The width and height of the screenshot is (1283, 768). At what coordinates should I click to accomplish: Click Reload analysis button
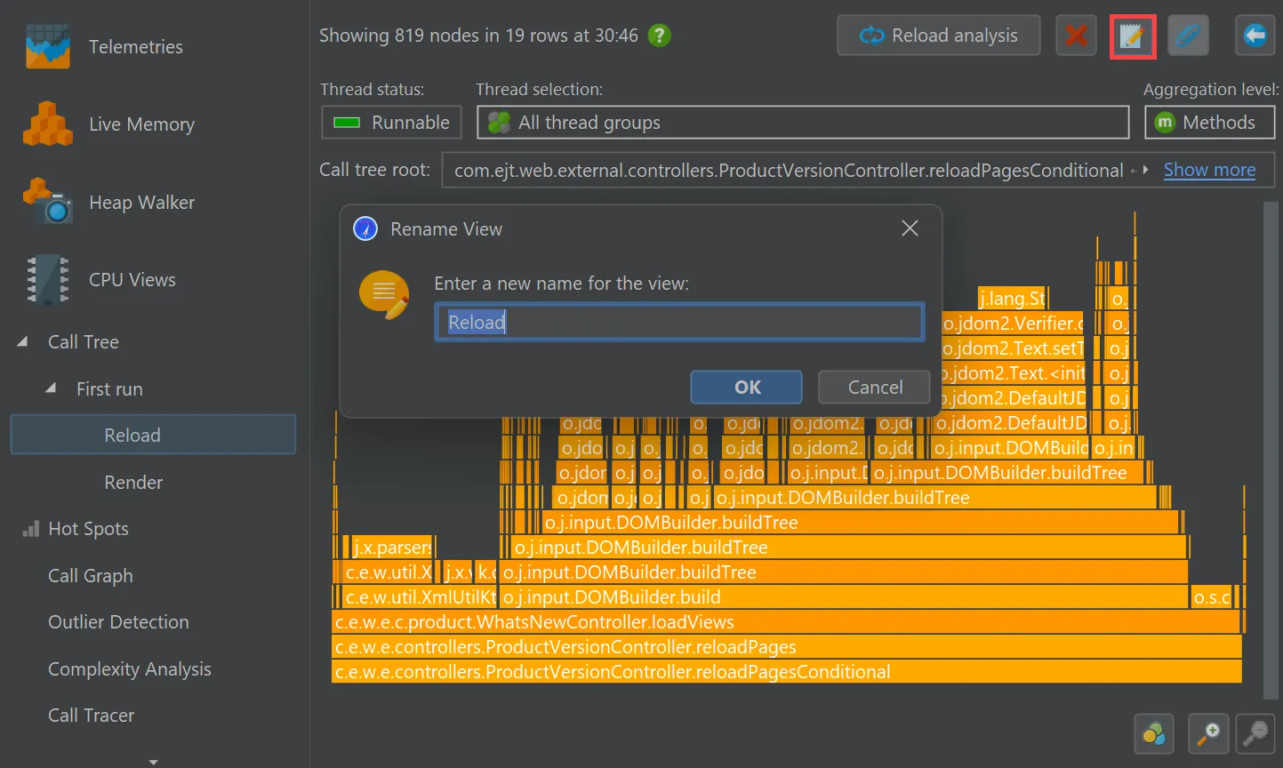[x=939, y=36]
